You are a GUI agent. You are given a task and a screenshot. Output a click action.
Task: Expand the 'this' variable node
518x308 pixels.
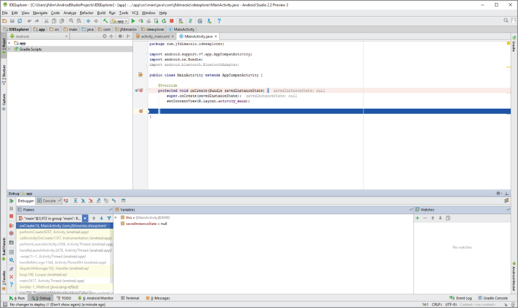pos(116,218)
